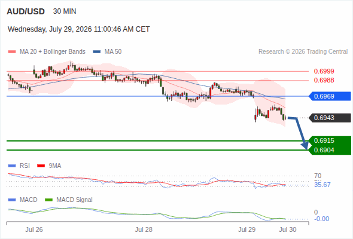Click the MA 20 + Bollinger Bands legend swatch
353x239 pixels.
(x=12, y=52)
